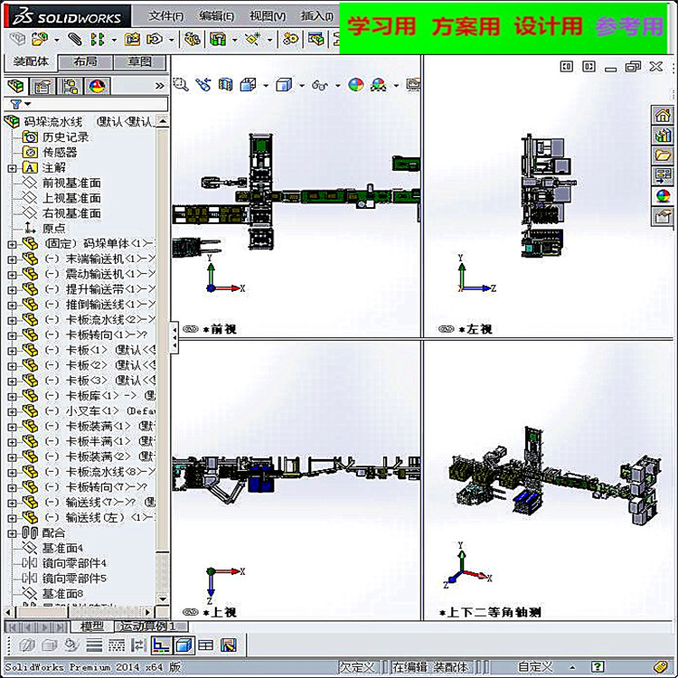
Task: Click the Insert Components toolbar icon
Action: coord(40,40)
